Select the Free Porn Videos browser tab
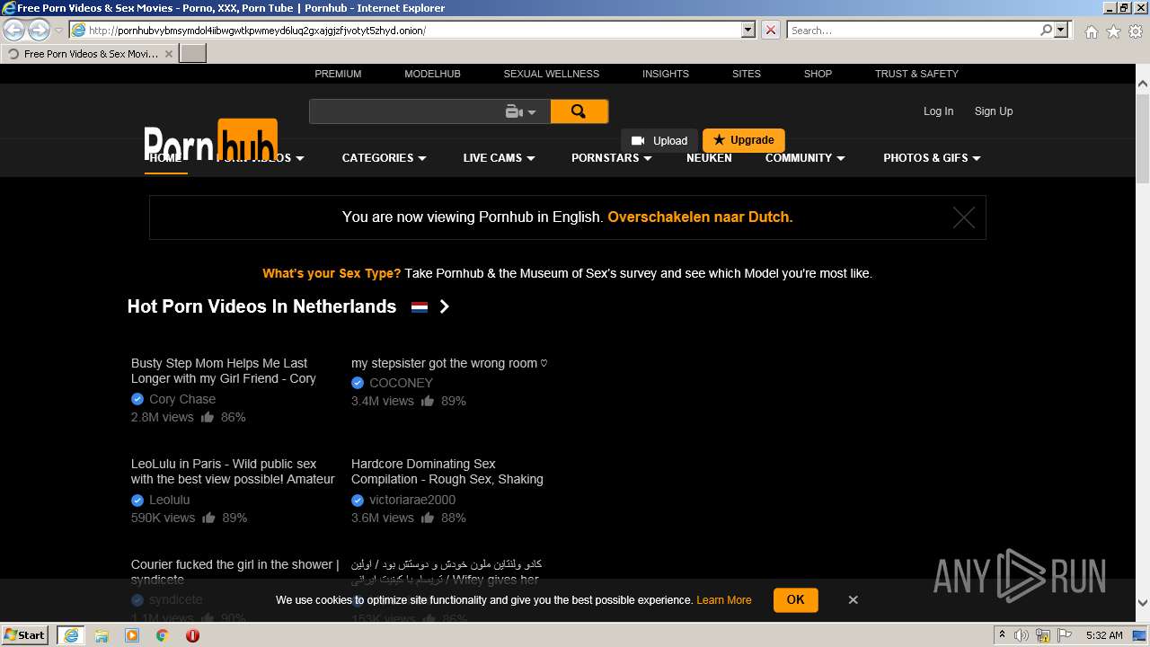 90,54
